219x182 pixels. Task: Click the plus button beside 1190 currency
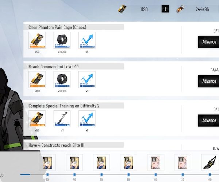coord(165,9)
